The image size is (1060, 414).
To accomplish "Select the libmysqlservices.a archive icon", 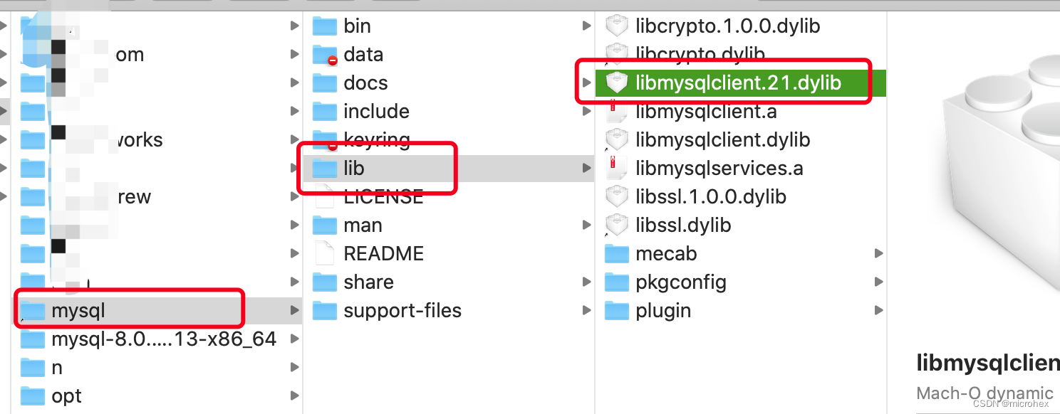I will pyautogui.click(x=616, y=168).
